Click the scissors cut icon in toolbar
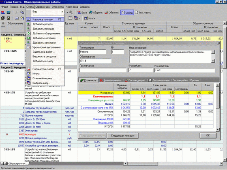 coord(17,13)
